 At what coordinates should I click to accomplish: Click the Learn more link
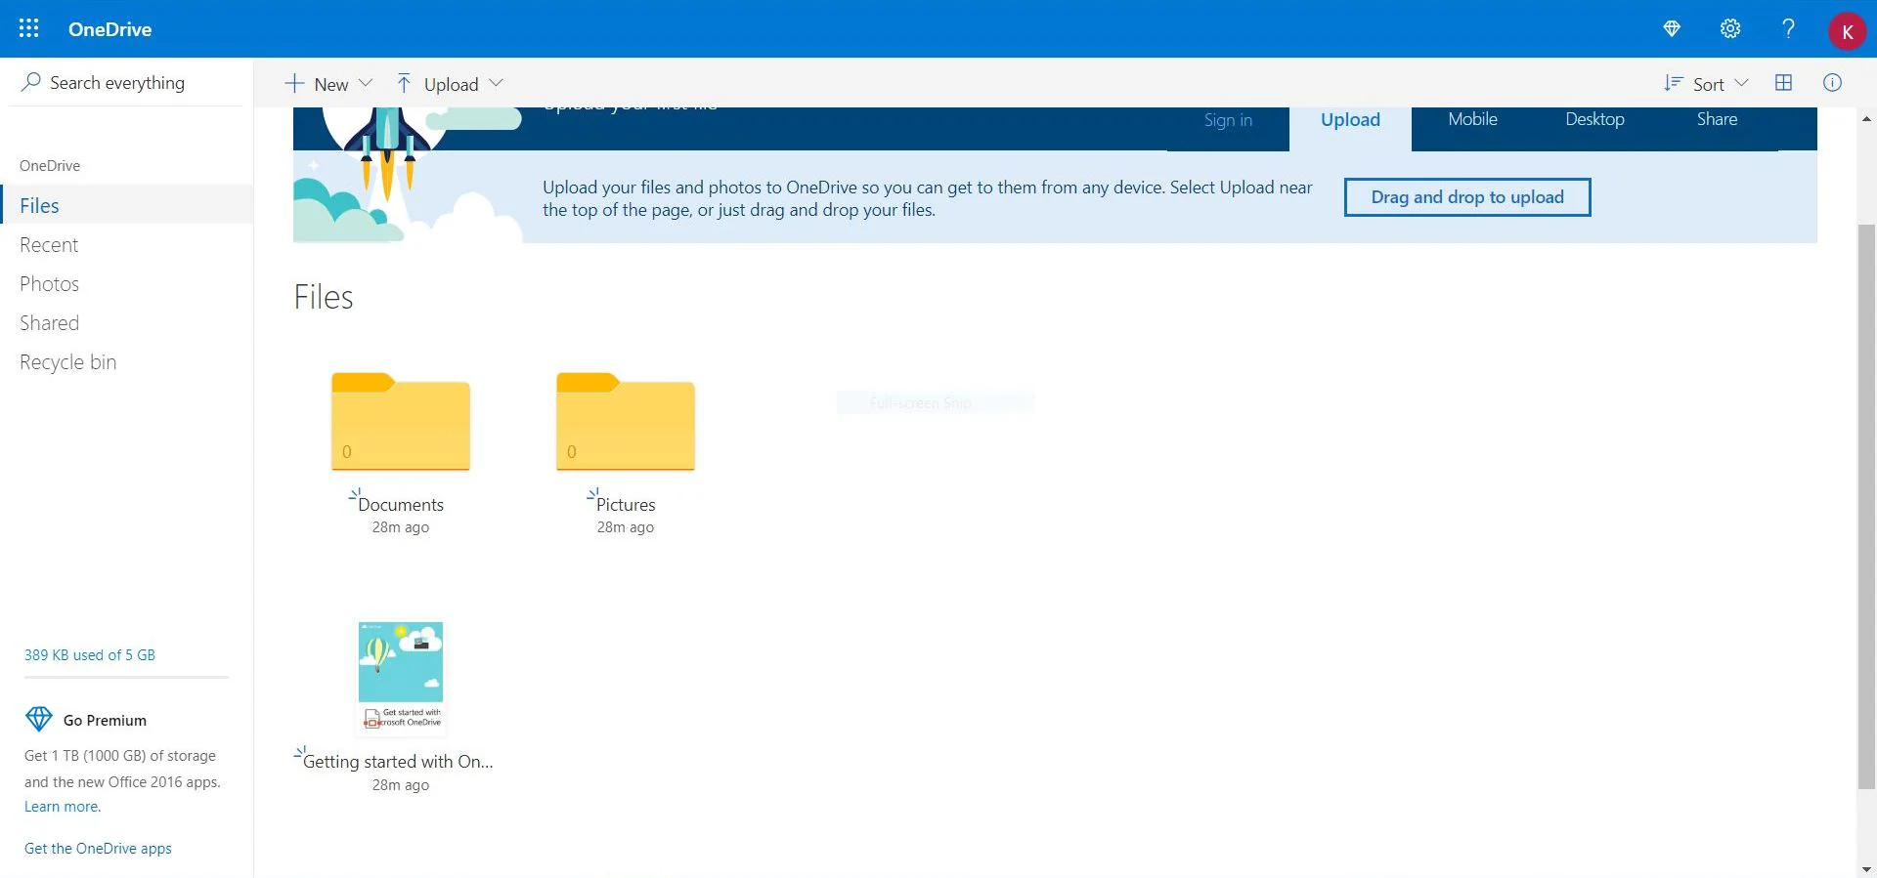pyautogui.click(x=63, y=807)
